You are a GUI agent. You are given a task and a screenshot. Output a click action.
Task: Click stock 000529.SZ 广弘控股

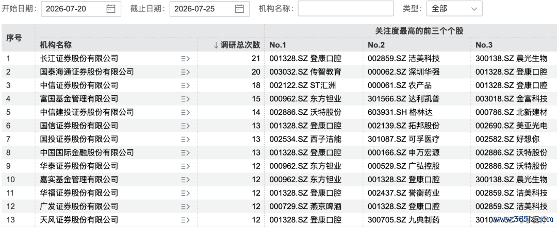pyautogui.click(x=404, y=166)
